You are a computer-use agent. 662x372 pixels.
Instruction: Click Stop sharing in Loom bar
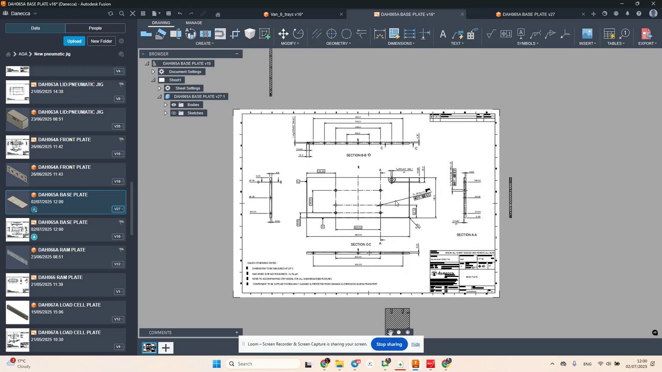pyautogui.click(x=389, y=344)
